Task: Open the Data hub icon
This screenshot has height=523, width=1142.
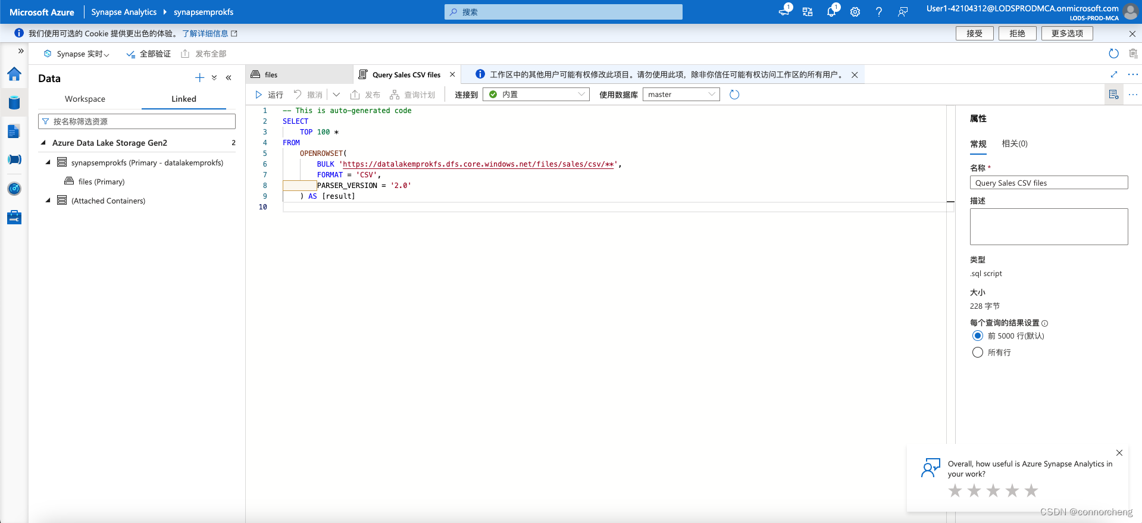Action: tap(14, 102)
